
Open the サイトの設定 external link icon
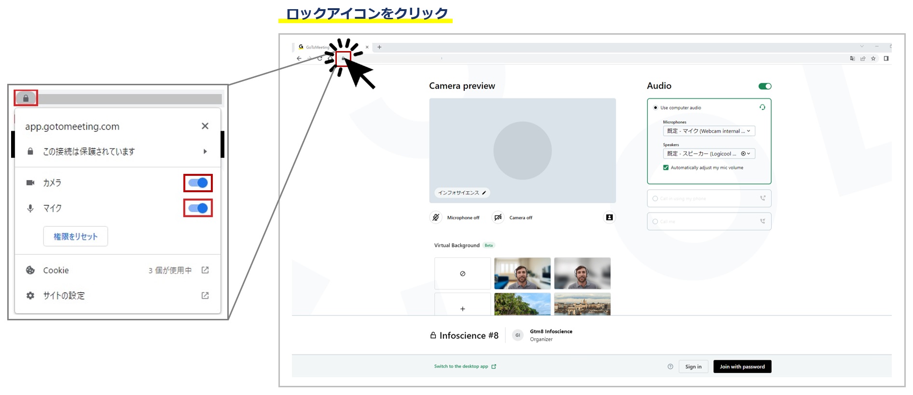(x=205, y=295)
